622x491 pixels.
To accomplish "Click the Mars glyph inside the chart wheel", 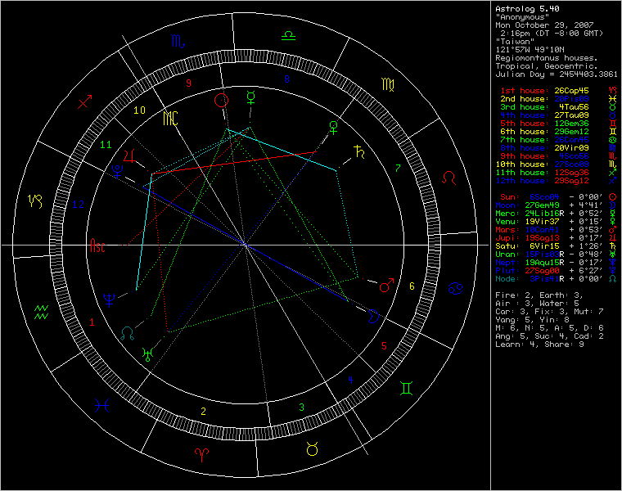I will [x=387, y=285].
